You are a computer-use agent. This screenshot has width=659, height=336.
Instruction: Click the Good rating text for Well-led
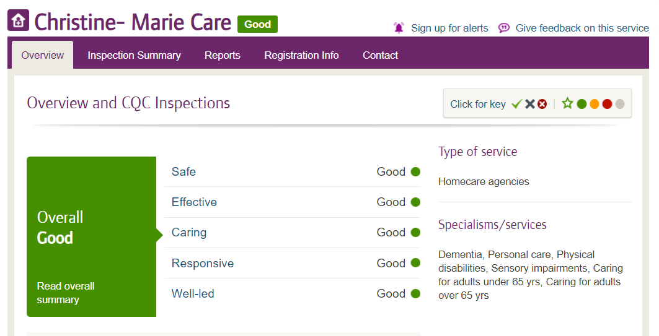[391, 294]
